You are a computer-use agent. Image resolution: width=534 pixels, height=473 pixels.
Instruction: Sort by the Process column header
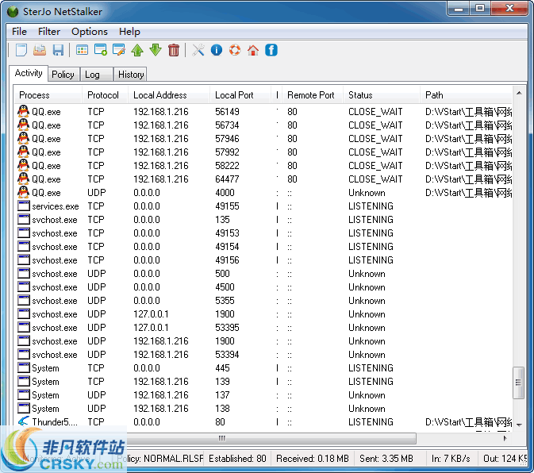(48, 95)
